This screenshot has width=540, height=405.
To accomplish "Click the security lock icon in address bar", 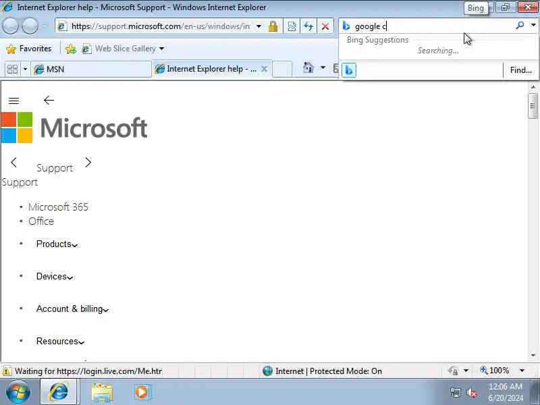I will 273,26.
